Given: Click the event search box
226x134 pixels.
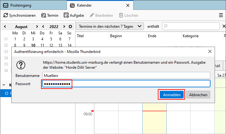Looking at the screenshot, I should 191,26.
